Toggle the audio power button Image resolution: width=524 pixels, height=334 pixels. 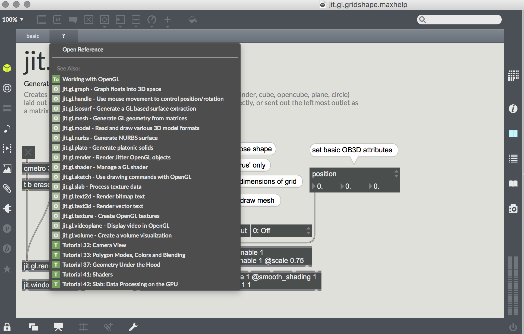pos(513,327)
